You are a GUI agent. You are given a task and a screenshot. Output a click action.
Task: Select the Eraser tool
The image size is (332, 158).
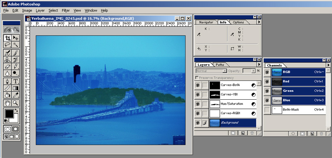click(x=8, y=67)
